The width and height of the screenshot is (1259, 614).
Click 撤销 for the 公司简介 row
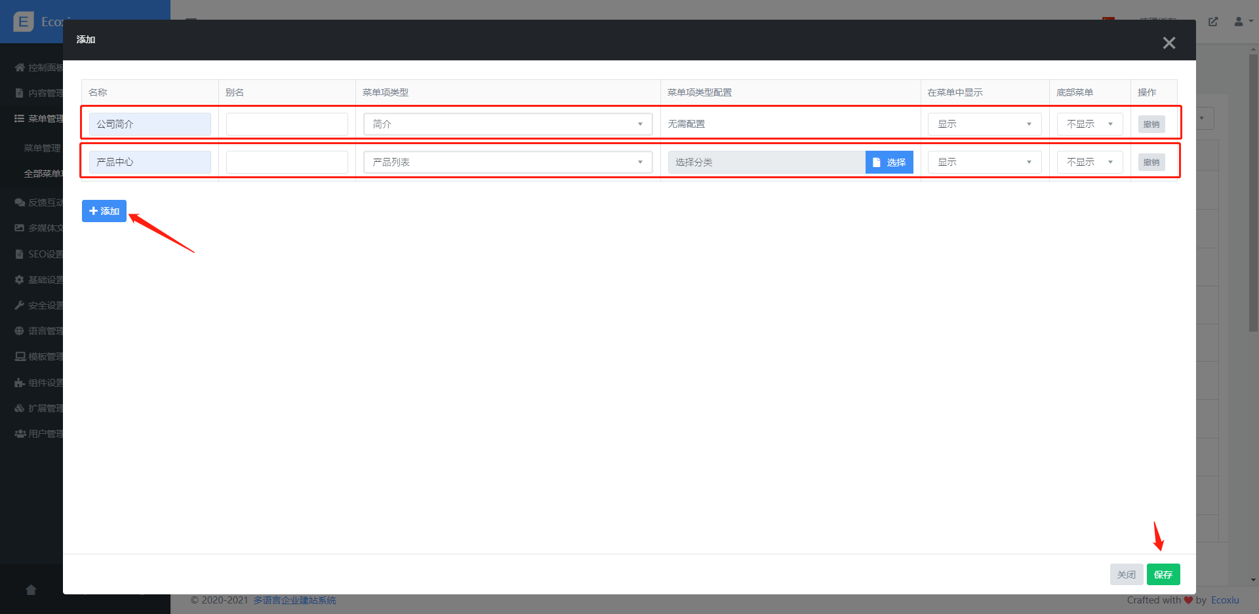1151,124
